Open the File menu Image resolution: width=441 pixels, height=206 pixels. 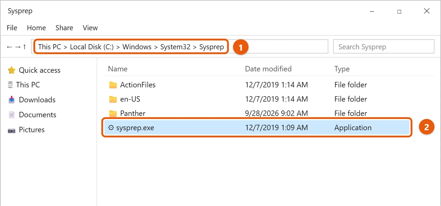tap(12, 28)
